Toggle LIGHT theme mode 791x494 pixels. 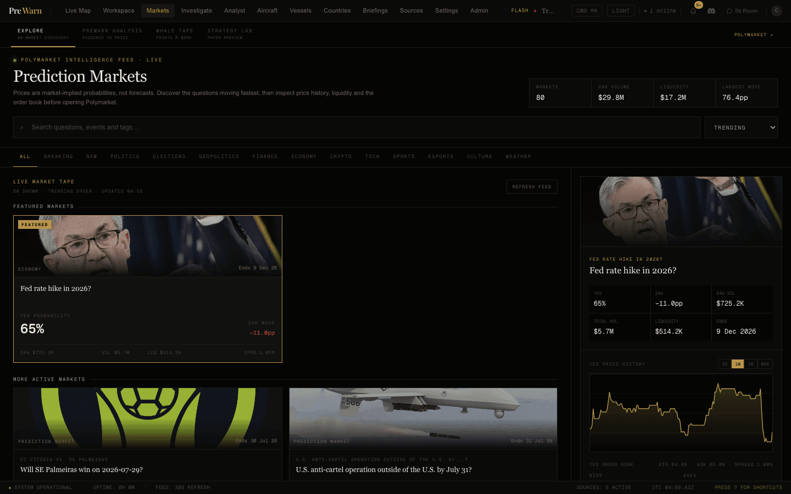pyautogui.click(x=621, y=10)
